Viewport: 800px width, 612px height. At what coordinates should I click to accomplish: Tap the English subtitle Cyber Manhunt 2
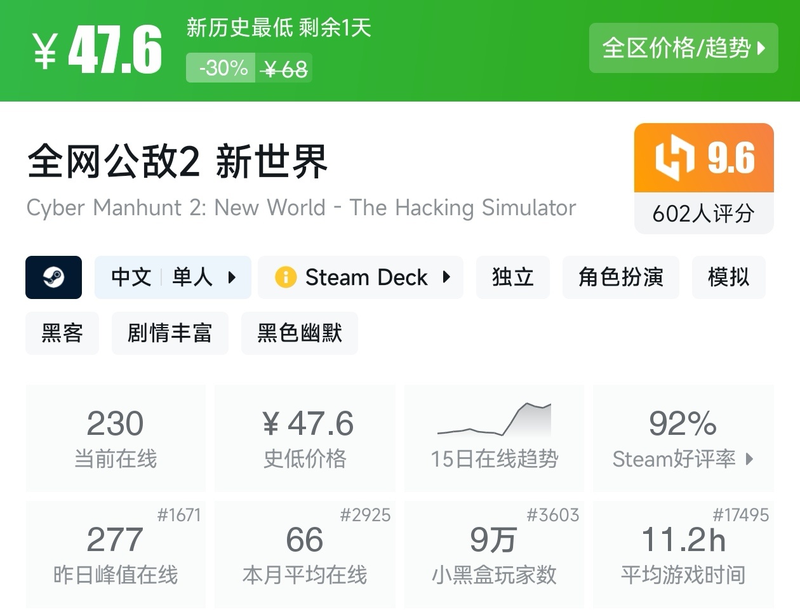[302, 208]
